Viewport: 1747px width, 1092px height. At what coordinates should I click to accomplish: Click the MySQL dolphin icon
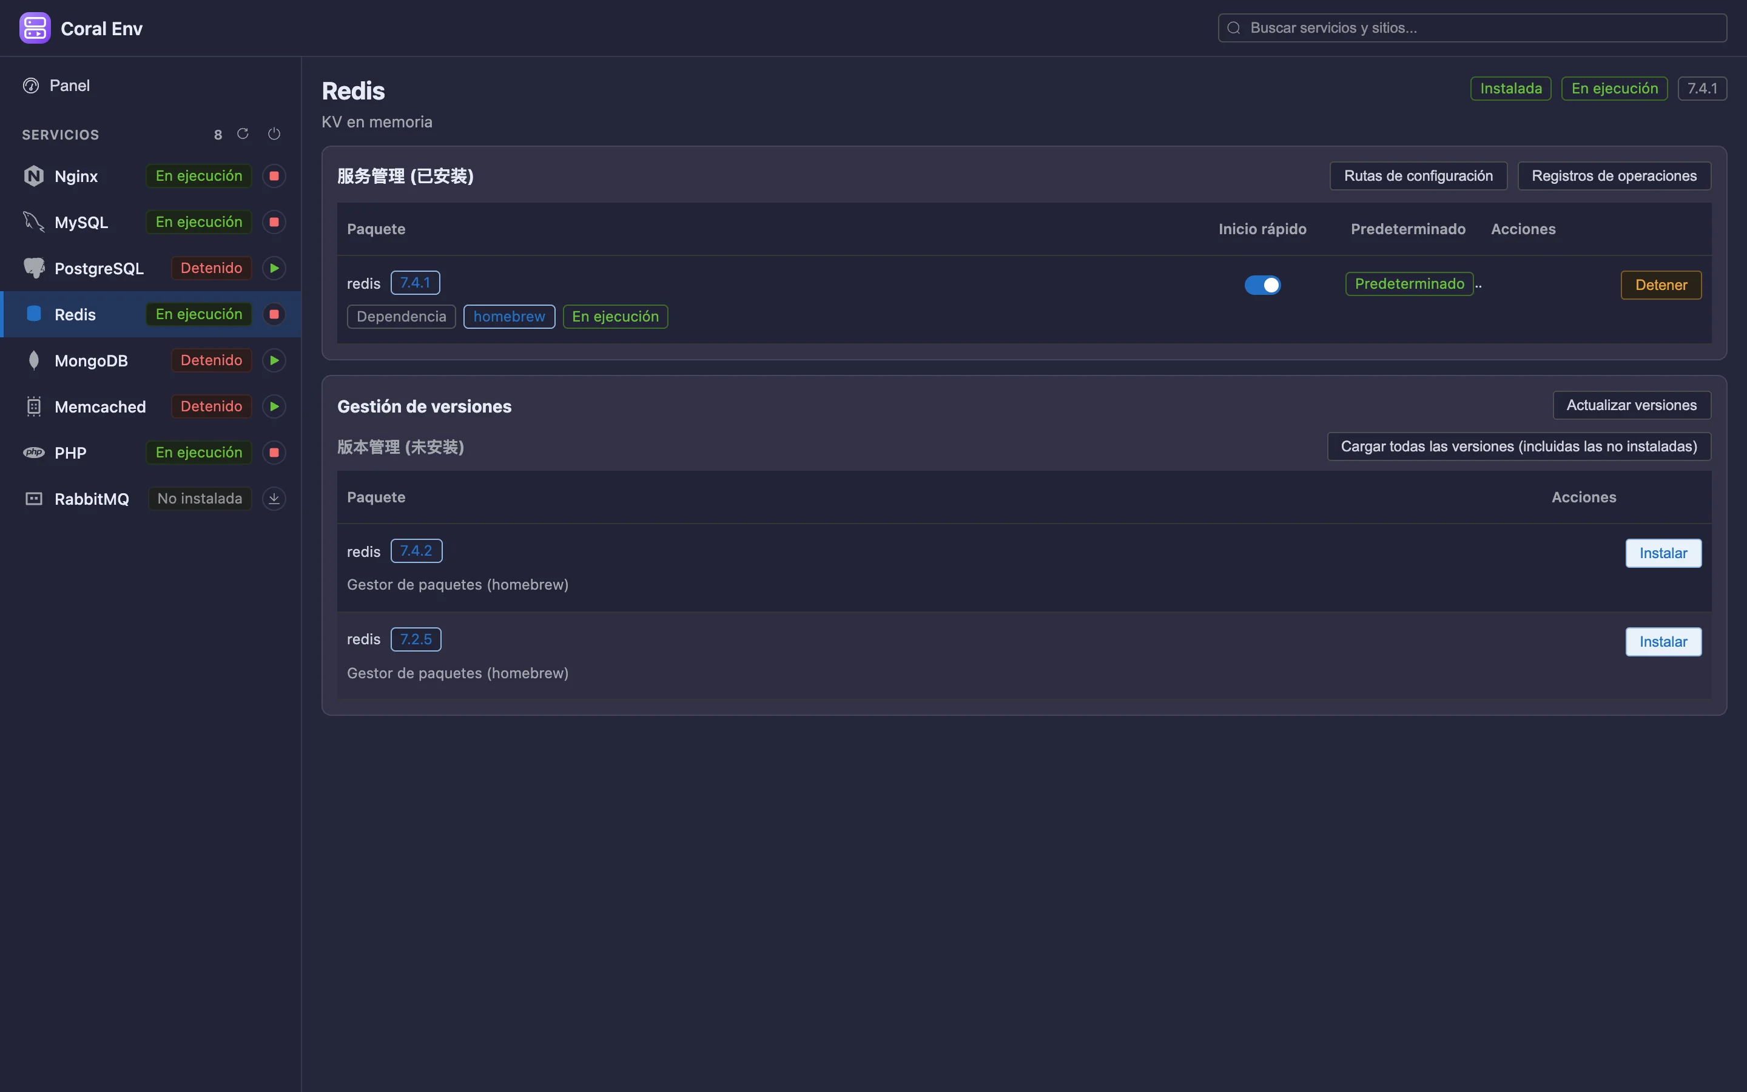pyautogui.click(x=34, y=221)
